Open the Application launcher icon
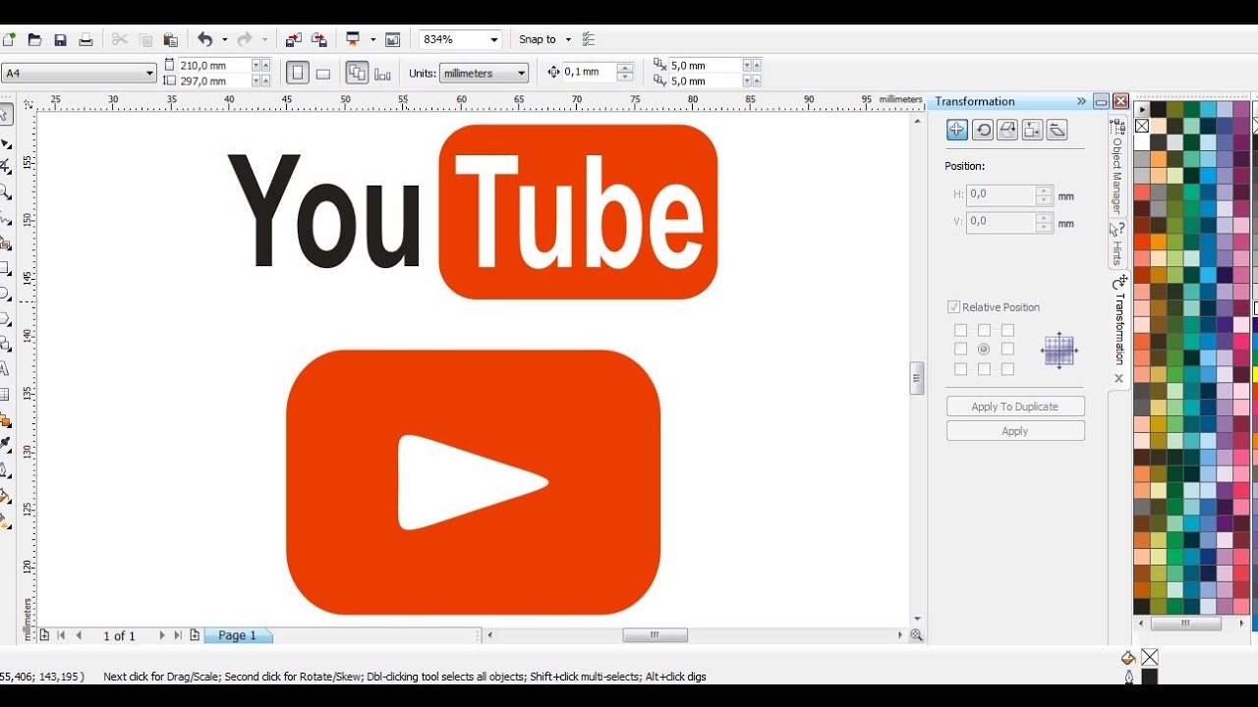Image resolution: width=1258 pixels, height=707 pixels. [354, 39]
